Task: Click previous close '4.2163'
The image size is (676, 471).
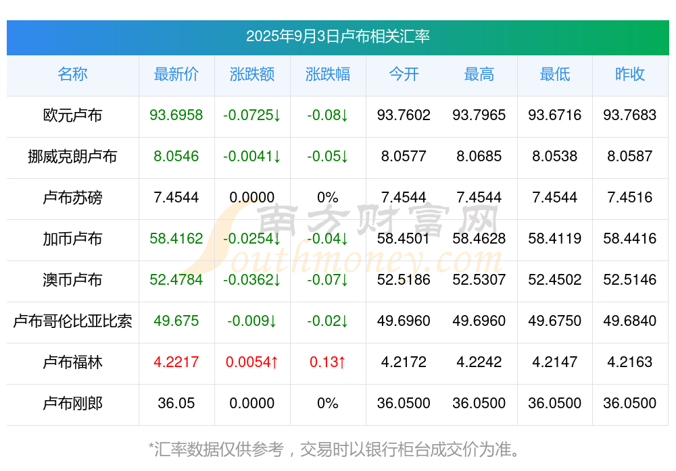Action: pyautogui.click(x=630, y=362)
